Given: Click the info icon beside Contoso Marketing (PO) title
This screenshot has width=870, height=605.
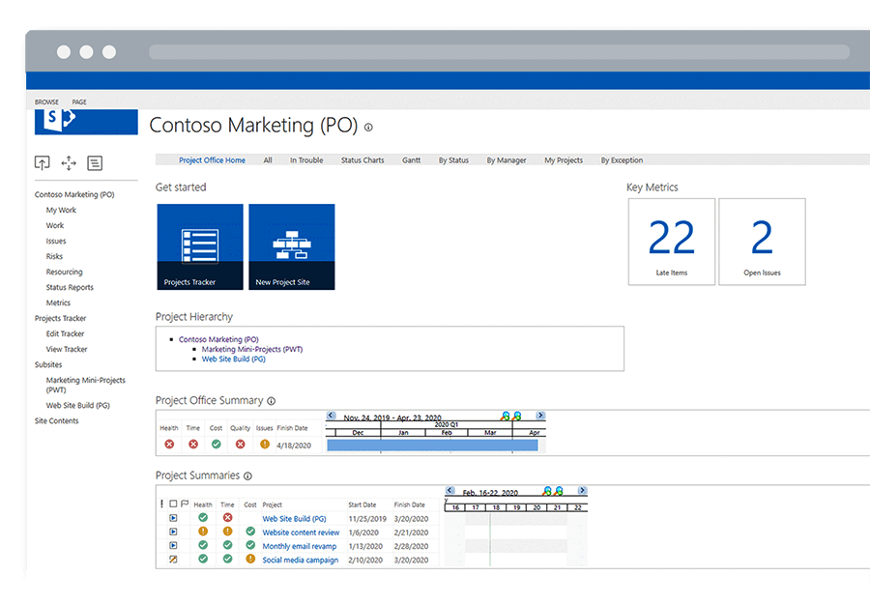Looking at the screenshot, I should point(368,127).
